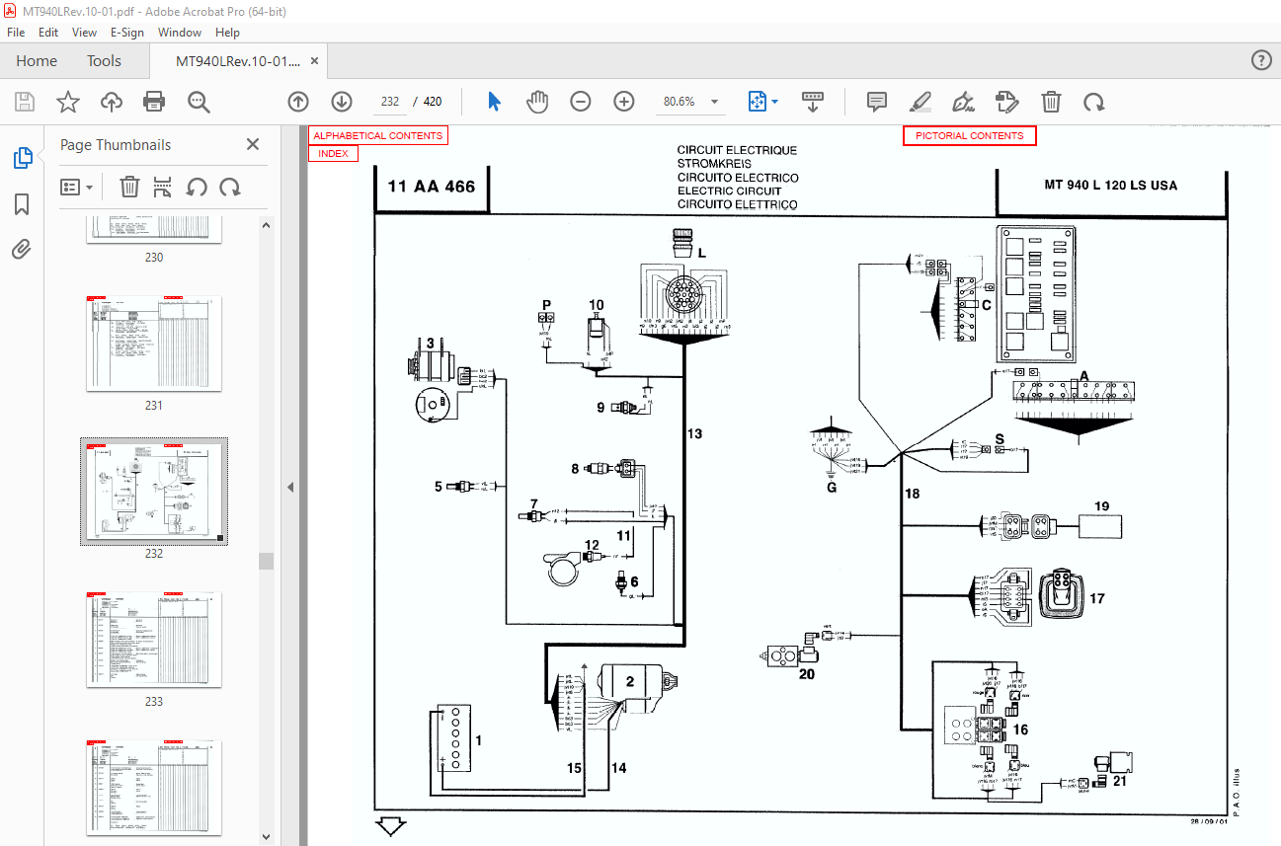Add the document to starred favorites
This screenshot has height=846, width=1281.
[67, 102]
